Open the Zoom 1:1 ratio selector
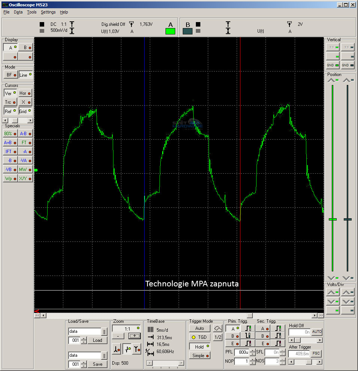This screenshot has height=371, width=358. pyautogui.click(x=126, y=328)
